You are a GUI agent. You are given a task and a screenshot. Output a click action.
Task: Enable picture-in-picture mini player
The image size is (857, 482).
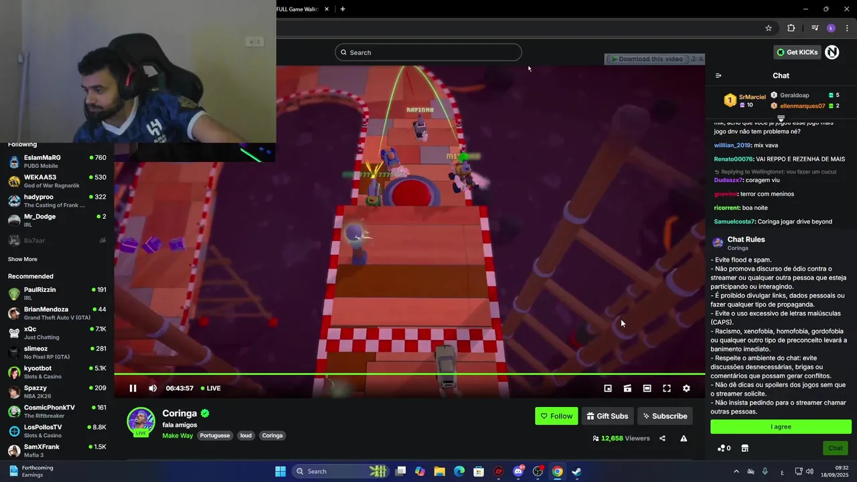point(608,388)
